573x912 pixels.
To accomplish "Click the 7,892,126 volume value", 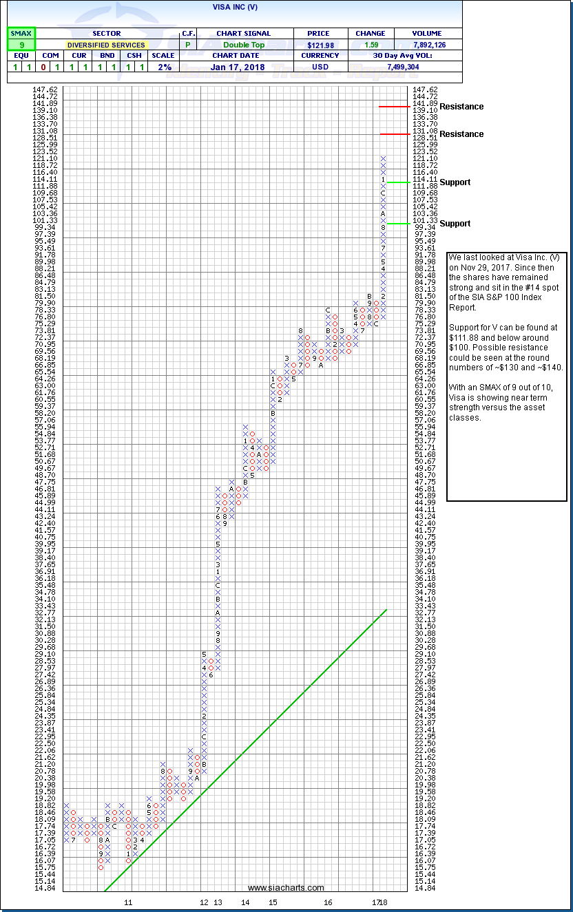I will pos(428,45).
